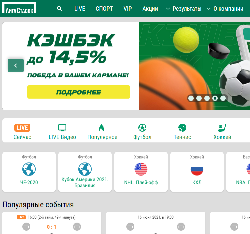Choose the Теннис ball icon
This screenshot has height=234, width=250.
coord(182,128)
